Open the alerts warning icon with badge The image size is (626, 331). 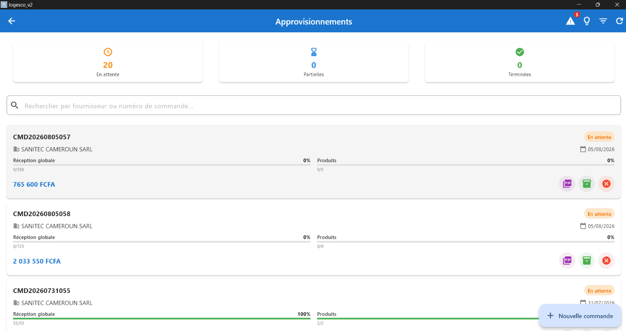(571, 20)
